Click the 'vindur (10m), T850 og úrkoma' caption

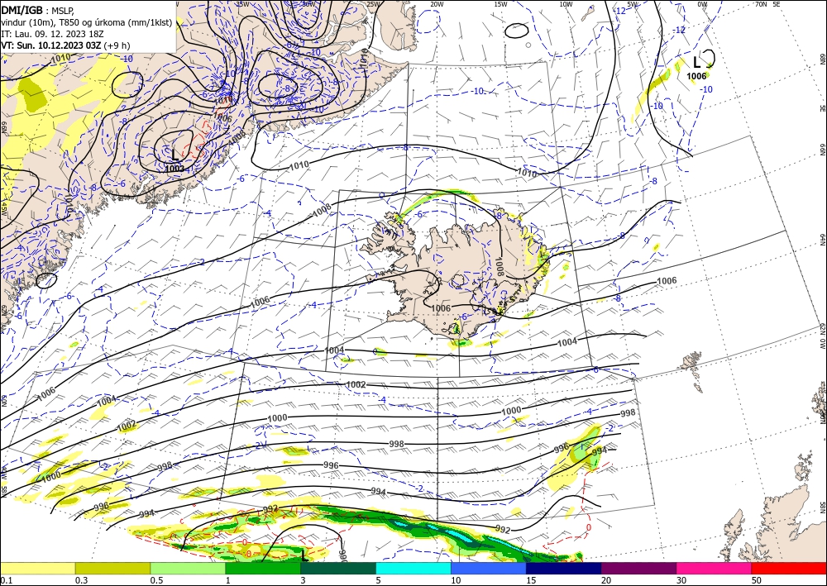click(87, 22)
